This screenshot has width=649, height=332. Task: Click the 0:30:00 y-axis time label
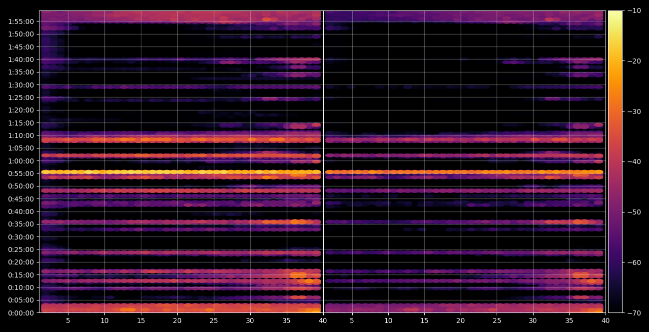coord(21,237)
